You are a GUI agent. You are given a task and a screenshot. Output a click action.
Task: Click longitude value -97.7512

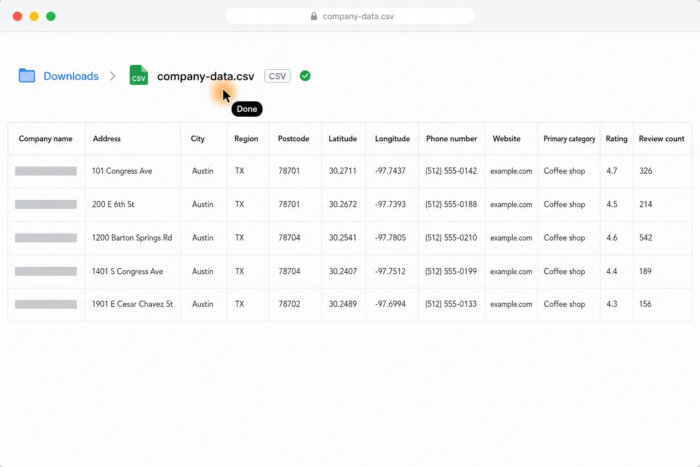(390, 271)
